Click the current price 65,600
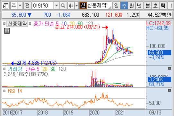The image size is (174, 116). 19,15
